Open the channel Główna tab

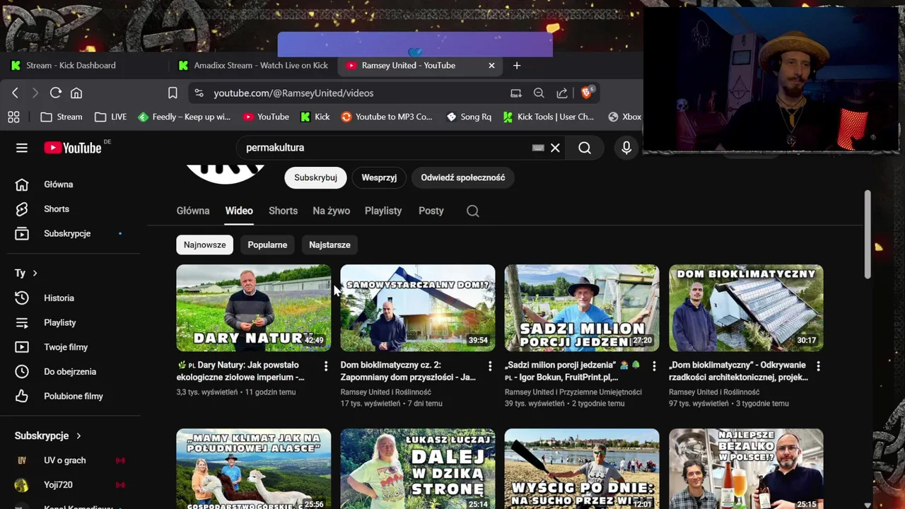[193, 211]
